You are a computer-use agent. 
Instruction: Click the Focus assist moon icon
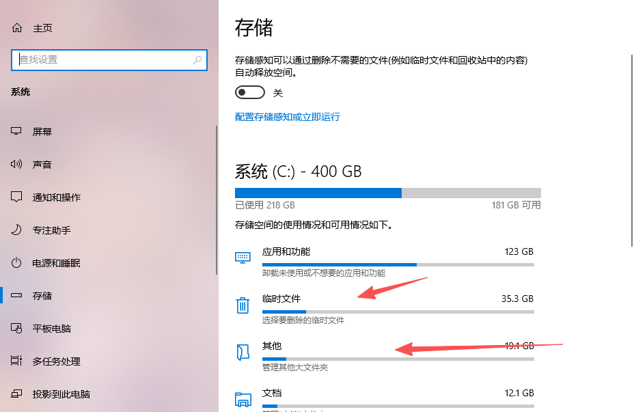16,230
